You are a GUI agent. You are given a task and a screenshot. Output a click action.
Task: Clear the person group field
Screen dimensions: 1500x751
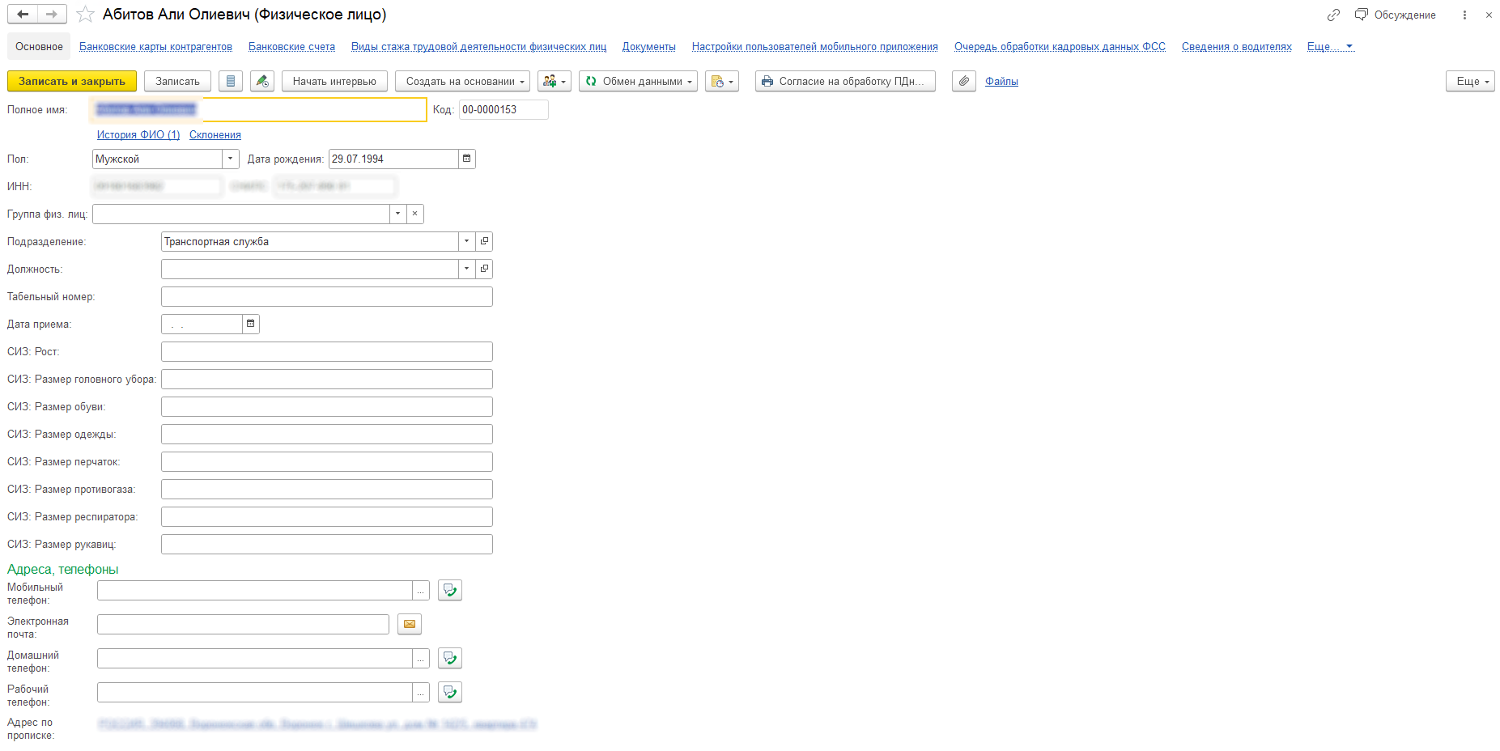click(x=414, y=214)
